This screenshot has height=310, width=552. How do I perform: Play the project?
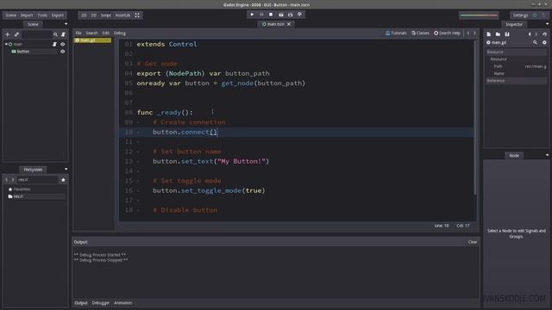coord(252,15)
